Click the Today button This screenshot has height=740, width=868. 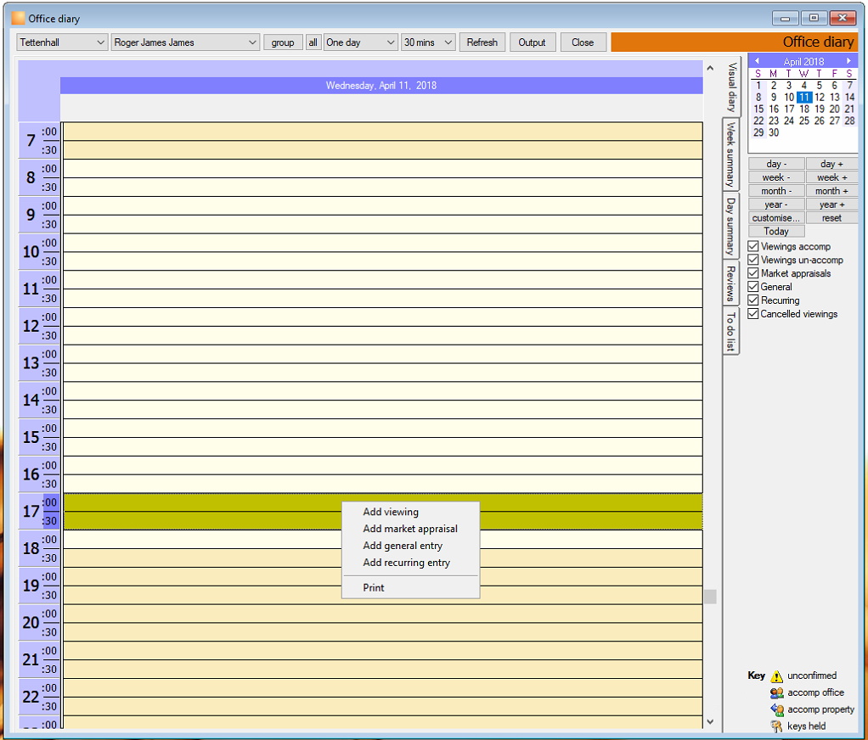pyautogui.click(x=776, y=231)
